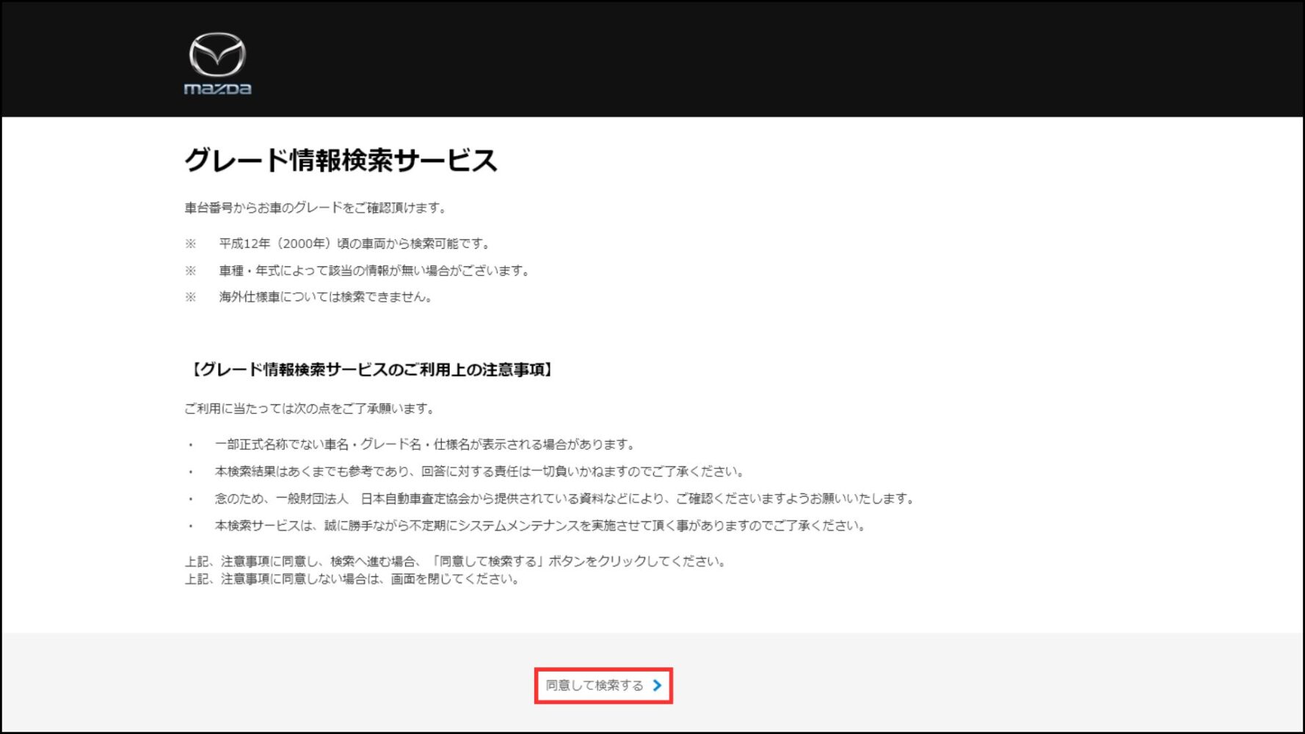Image resolution: width=1305 pixels, height=734 pixels.
Task: Select the 一部正式名称でない車名 bullet item
Action: tap(425, 445)
